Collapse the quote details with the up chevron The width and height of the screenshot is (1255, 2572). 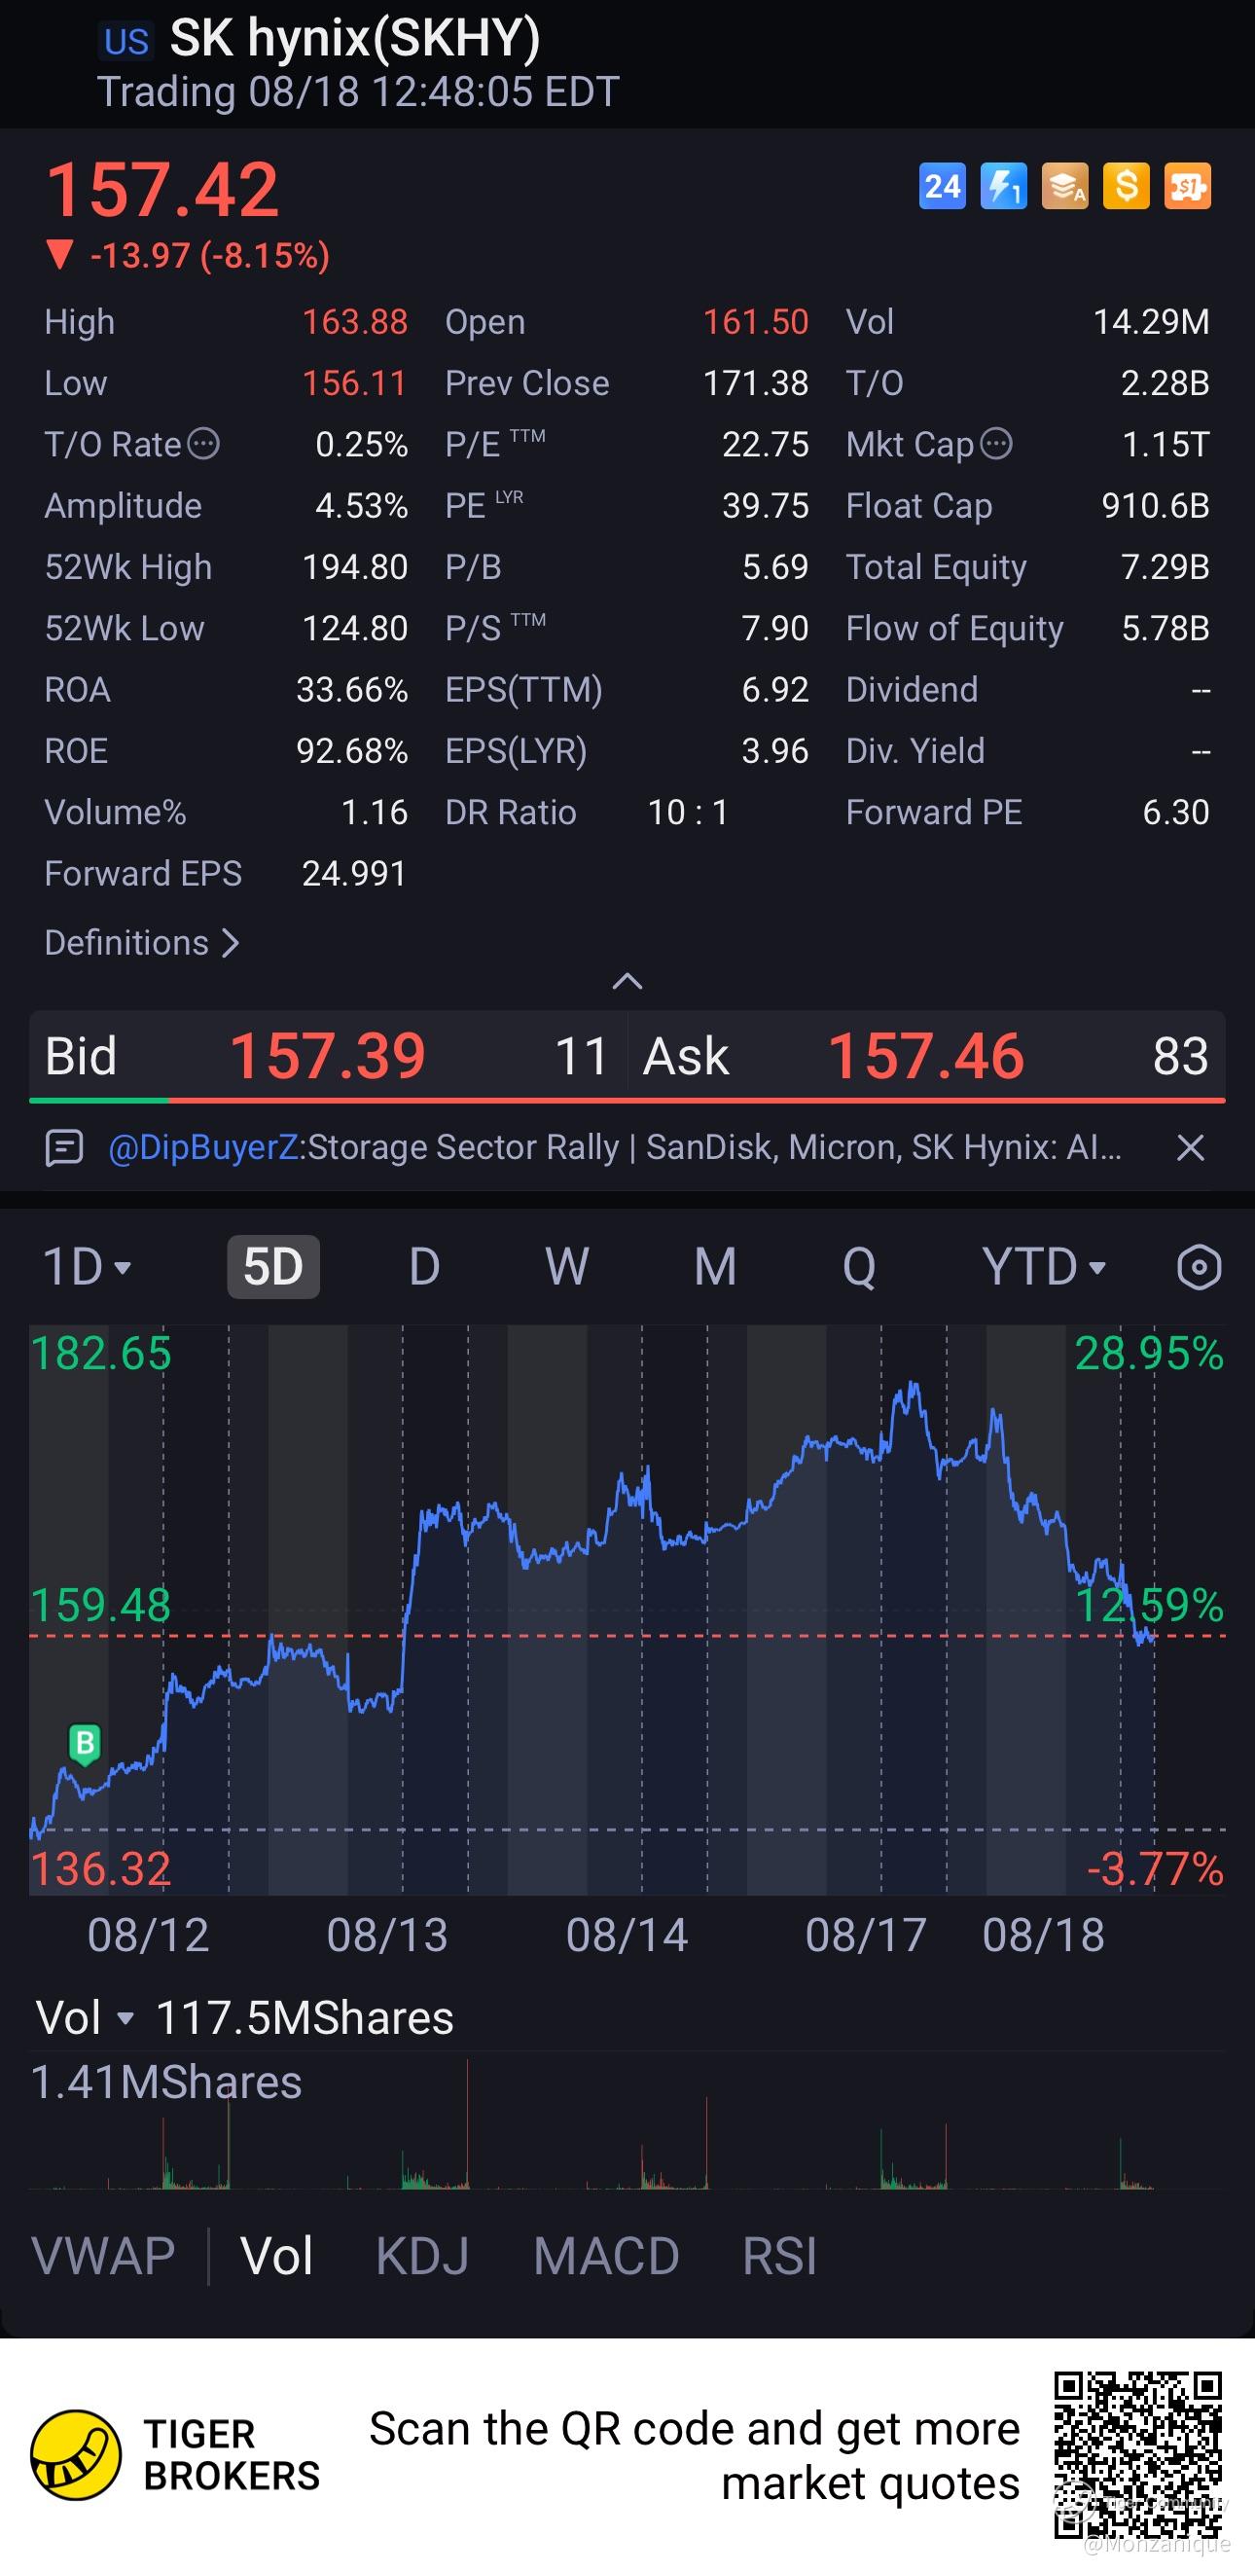[627, 982]
